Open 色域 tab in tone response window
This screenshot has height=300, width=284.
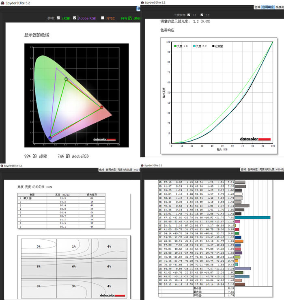(x=257, y=7)
